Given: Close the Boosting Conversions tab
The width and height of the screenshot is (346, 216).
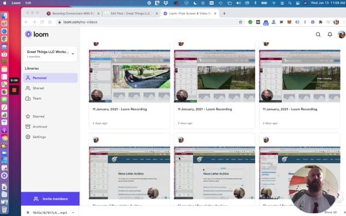Looking at the screenshot, I should coord(98,14).
